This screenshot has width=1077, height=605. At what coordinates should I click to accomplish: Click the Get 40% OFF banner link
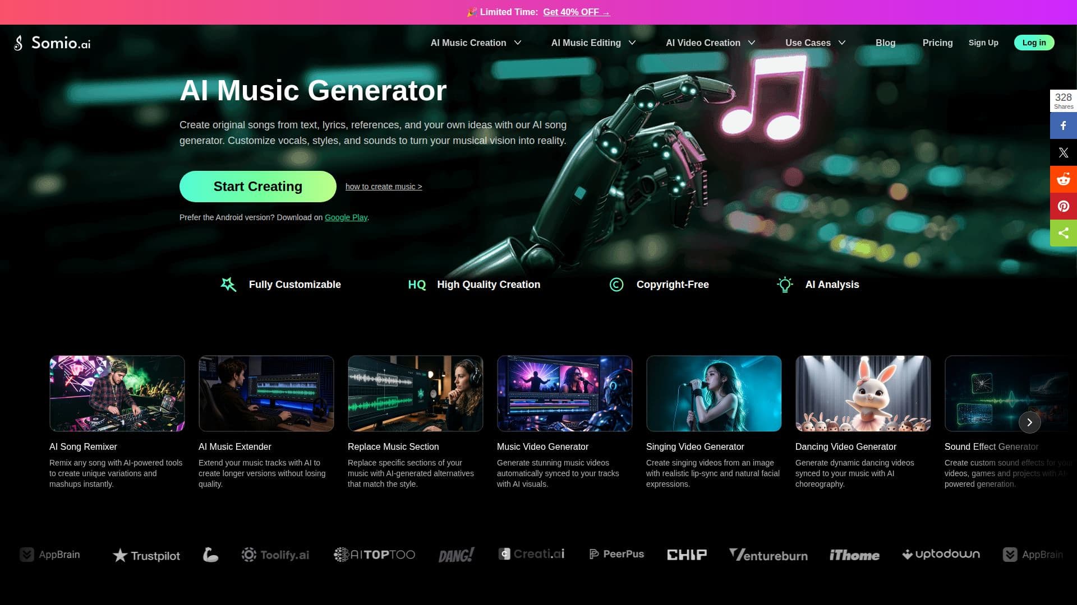click(576, 12)
